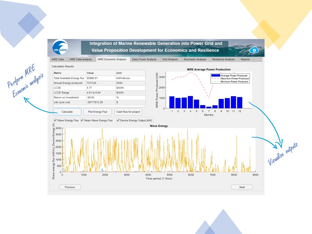This screenshot has height=234, width=312.
Task: Open the Stochastic Analysis tab
Action: (x=195, y=59)
